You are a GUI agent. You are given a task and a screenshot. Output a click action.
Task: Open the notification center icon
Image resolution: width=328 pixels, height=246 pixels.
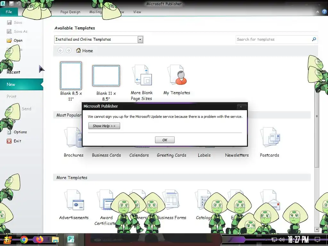click(x=317, y=239)
